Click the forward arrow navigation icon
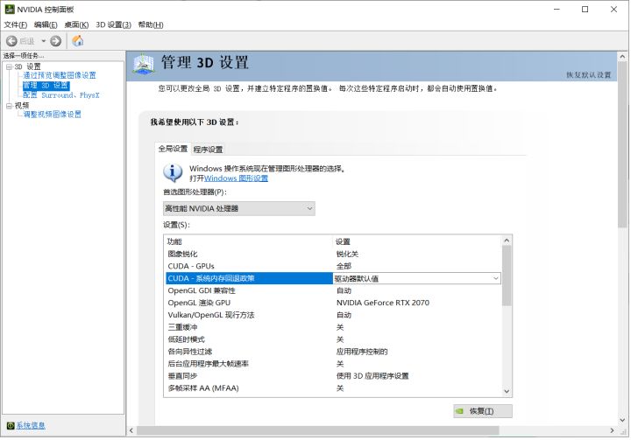 tap(55, 40)
